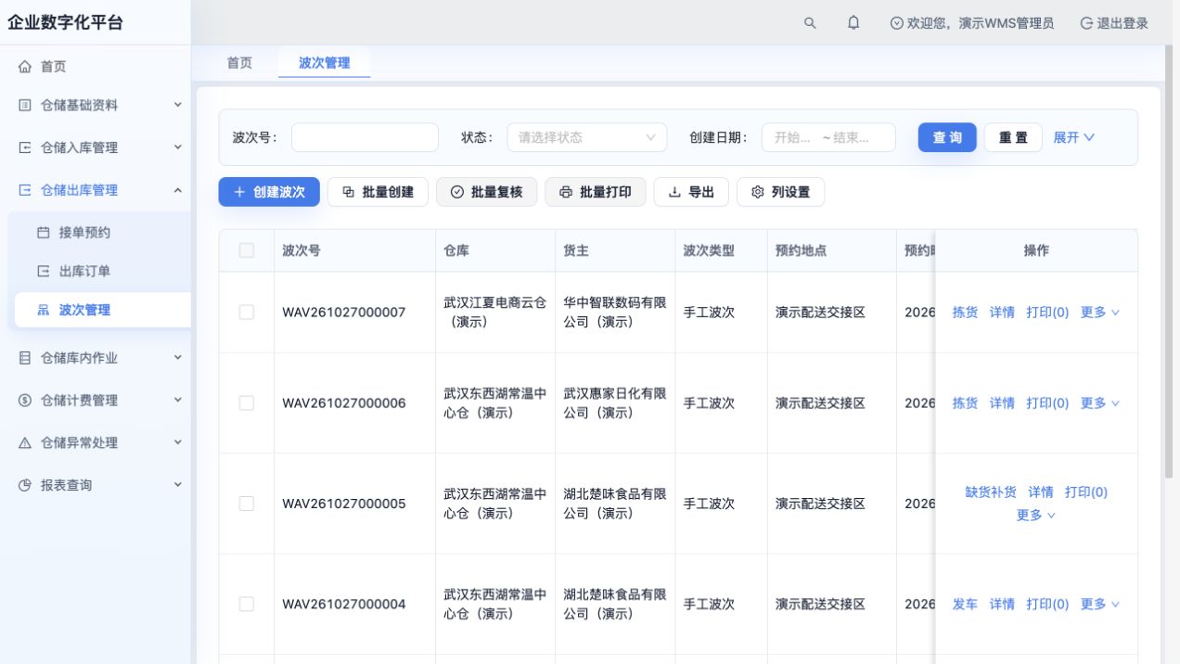Viewport: 1180px width, 664px height.
Task: Click 打印(0) for WAV261027000004
Action: point(1047,605)
